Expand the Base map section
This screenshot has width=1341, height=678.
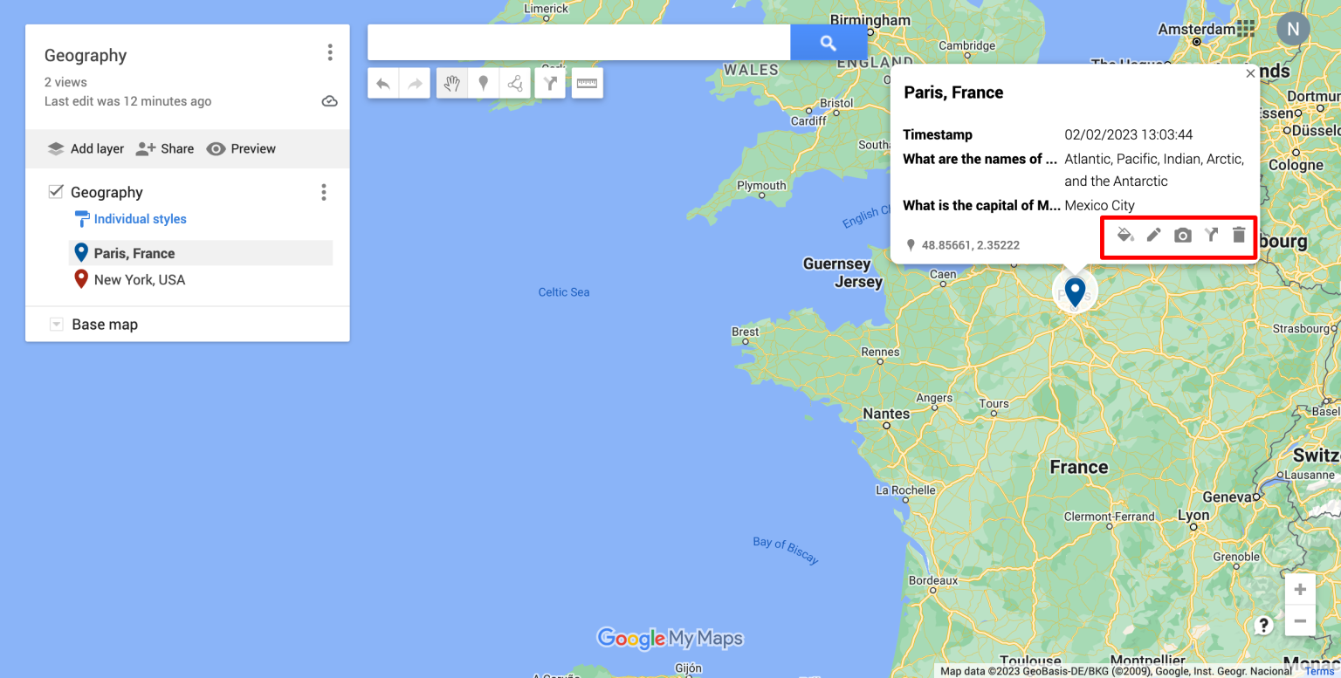(56, 324)
